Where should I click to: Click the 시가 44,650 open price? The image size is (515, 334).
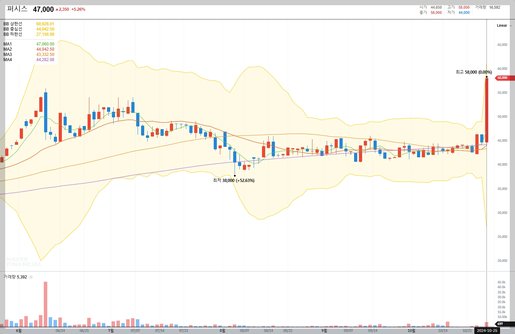tap(431, 7)
